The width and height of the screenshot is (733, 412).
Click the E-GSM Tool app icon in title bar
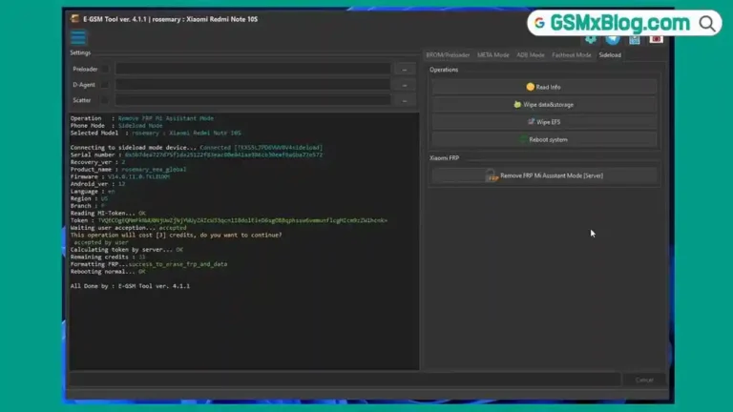(x=74, y=19)
